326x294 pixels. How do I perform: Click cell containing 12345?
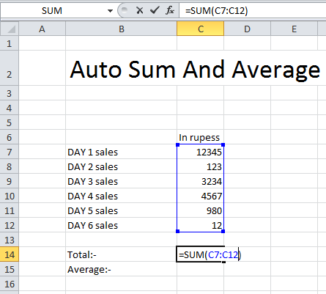(x=200, y=152)
